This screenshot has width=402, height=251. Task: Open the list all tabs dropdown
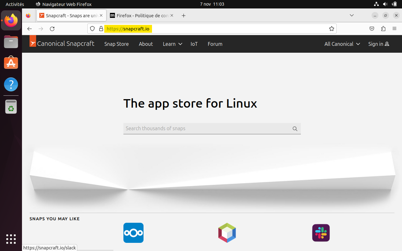coord(352,15)
